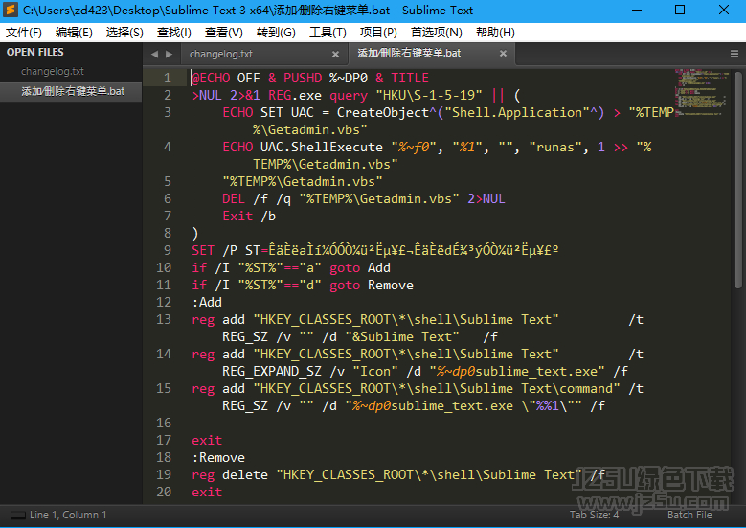Open the Batch File syntax selector

pos(689,515)
